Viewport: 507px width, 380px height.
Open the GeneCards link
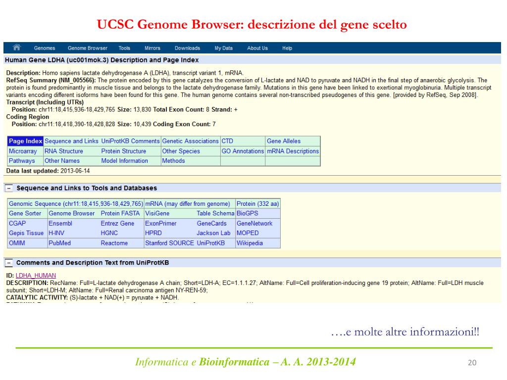coord(211,224)
